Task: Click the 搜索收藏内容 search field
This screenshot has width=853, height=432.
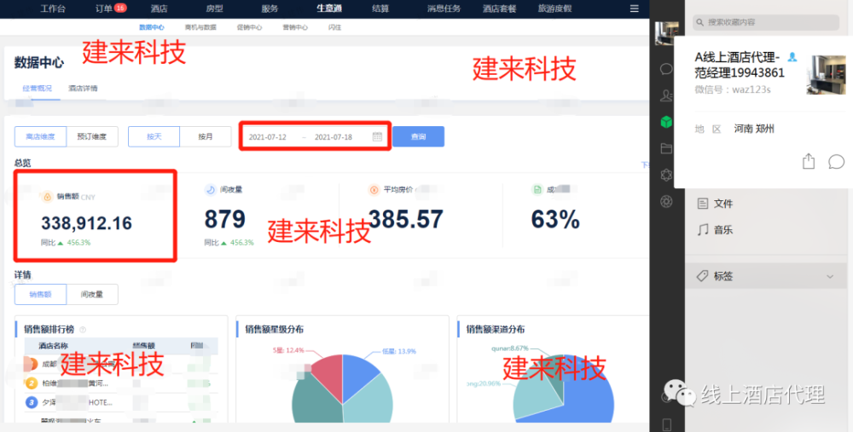Action: [766, 22]
